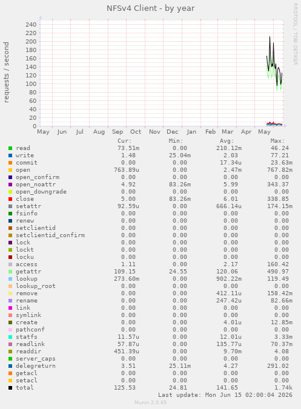Screen dimensions: 301x409
Task: Select the light green getattr swatch
Action: point(10,272)
